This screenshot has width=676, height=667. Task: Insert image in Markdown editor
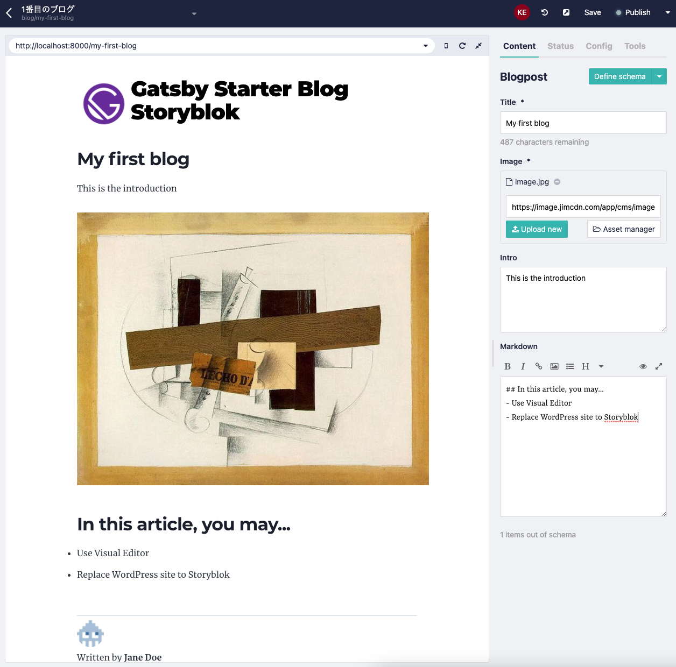click(x=554, y=366)
